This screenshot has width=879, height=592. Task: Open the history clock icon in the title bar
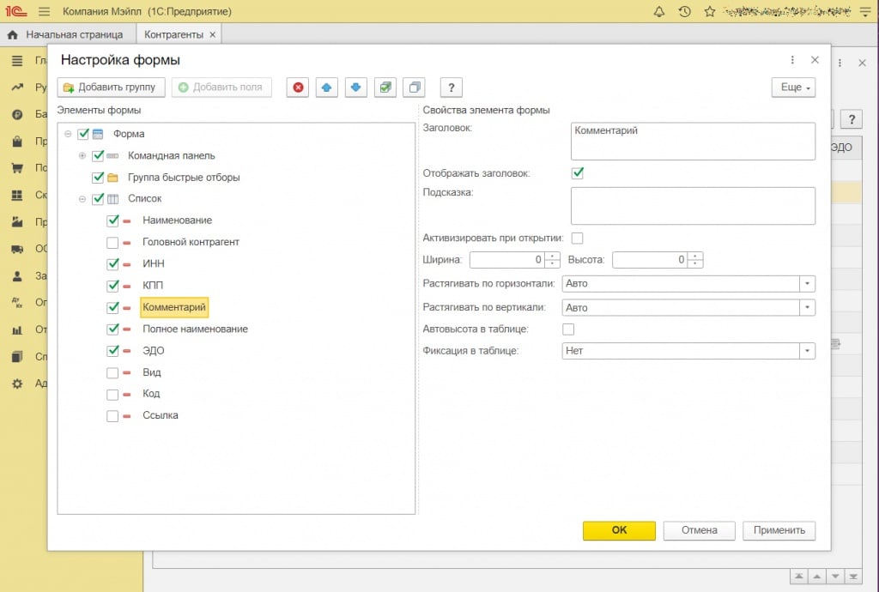pyautogui.click(x=684, y=12)
